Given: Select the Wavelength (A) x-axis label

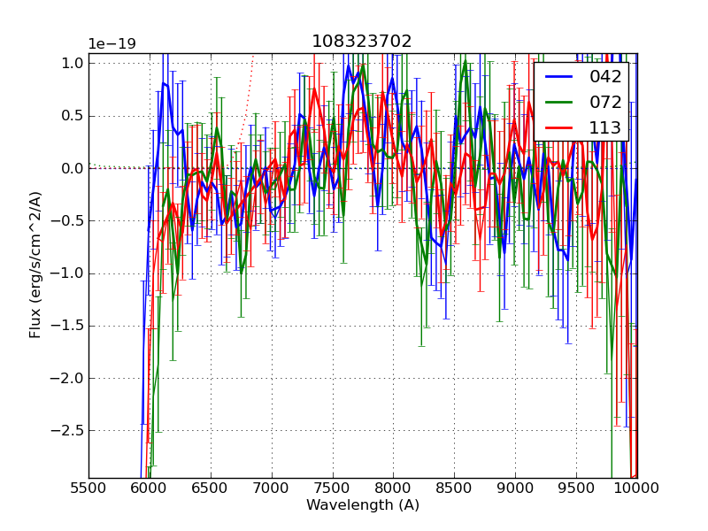Looking at the screenshot, I should 363,505.
